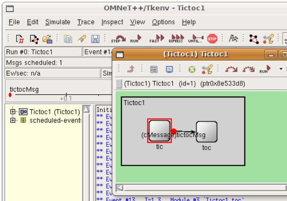Select Tictoc1 (Tictoc1) in object tree
This screenshot has height=201, width=287.
(55, 112)
